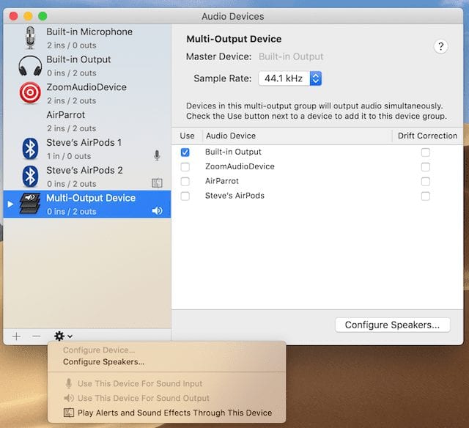Open the gear action menu
Image resolution: width=469 pixels, height=428 pixels.
coord(63,336)
